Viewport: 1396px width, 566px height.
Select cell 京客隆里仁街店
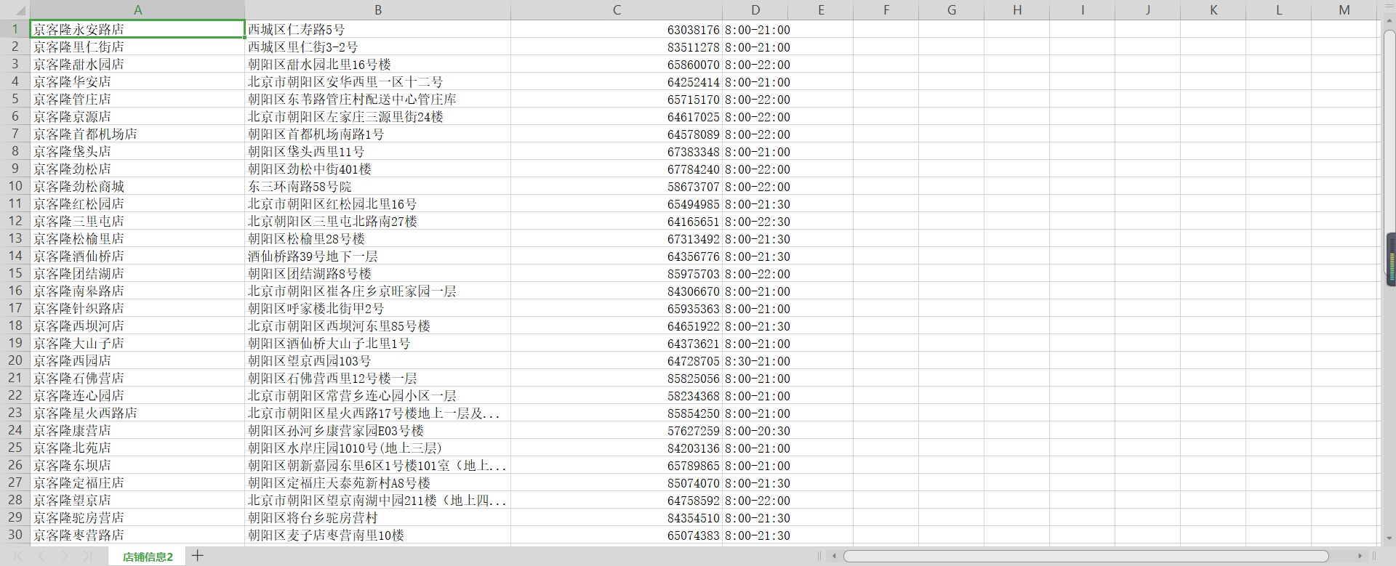[x=137, y=47]
